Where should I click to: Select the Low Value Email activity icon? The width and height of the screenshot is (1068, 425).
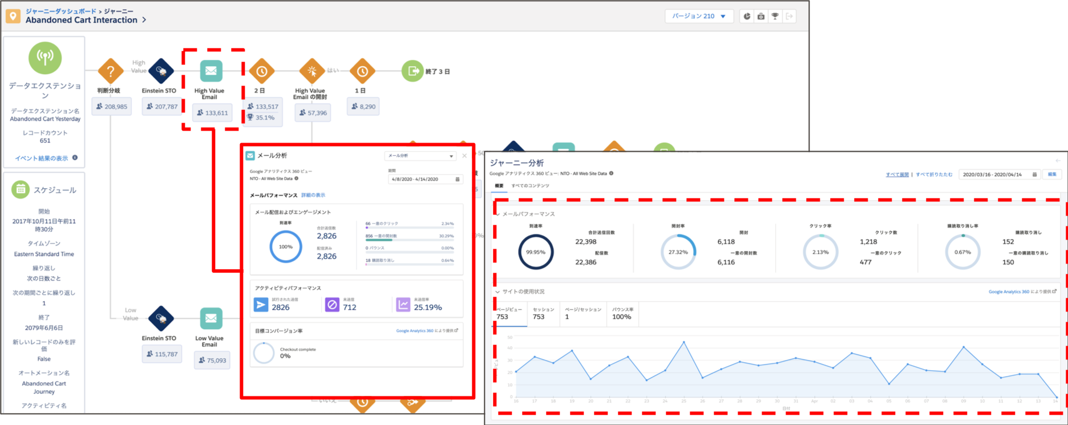point(211,318)
